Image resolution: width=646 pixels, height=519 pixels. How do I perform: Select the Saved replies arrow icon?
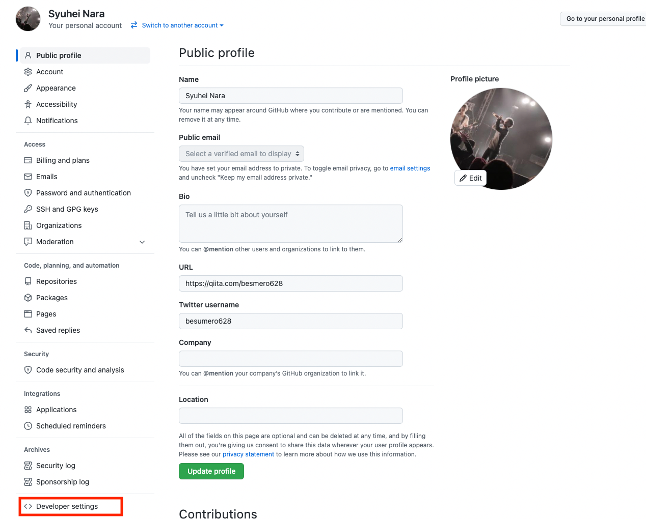pyautogui.click(x=28, y=330)
